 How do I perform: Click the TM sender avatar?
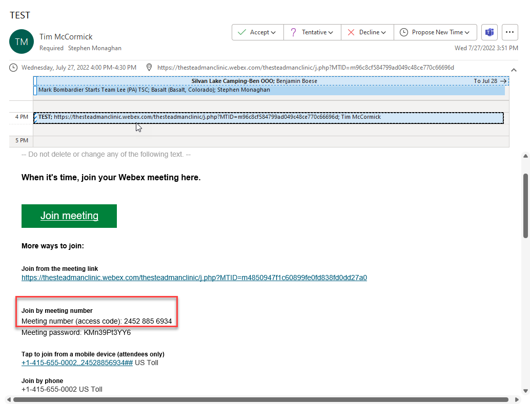pyautogui.click(x=22, y=41)
